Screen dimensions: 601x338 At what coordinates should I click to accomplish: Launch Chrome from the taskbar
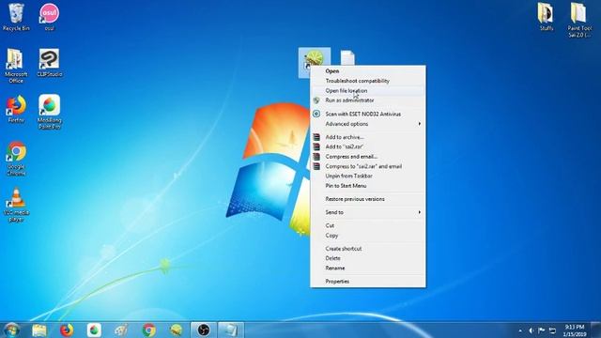coord(148,330)
